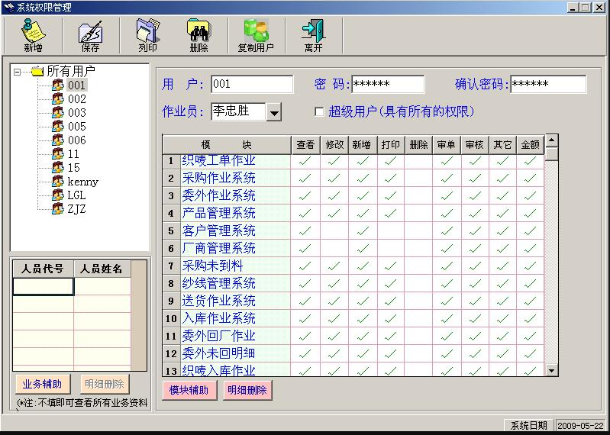
Task: Click the date 2009-05-22 in status bar
Action: [x=582, y=425]
